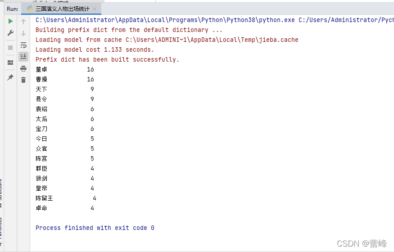
Task: Click the 太后 output row
Action: [x=65, y=119]
